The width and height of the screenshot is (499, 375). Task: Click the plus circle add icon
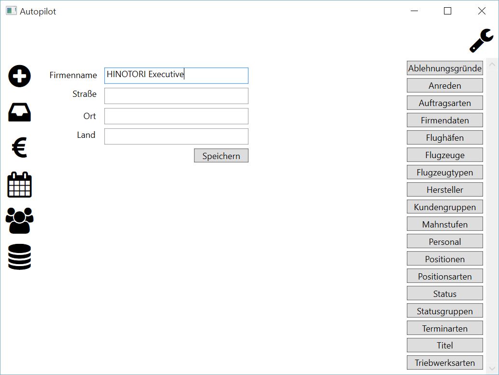click(x=19, y=76)
